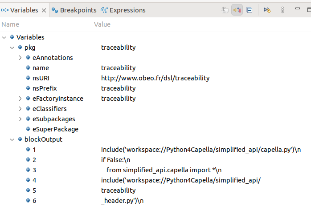
Task: Collapse the blockOutput node
Action: coord(12,139)
